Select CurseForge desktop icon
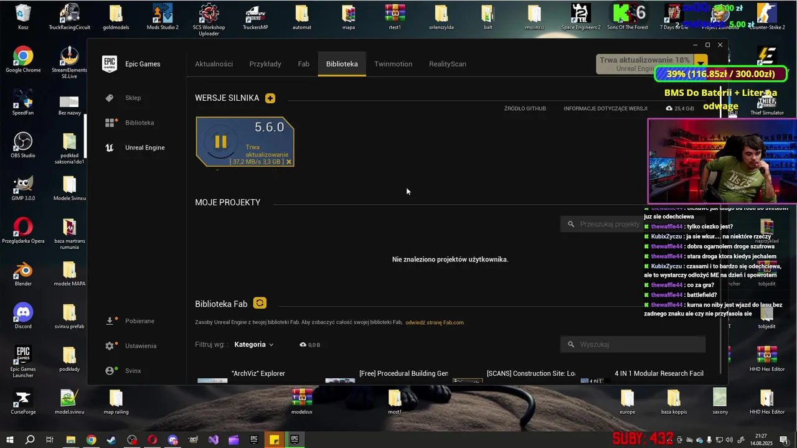797x448 pixels. (23, 401)
